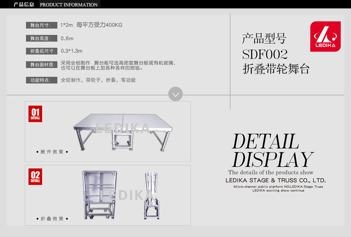Click the 舞台面材质 label
This screenshot has height=237, width=351.
point(42,65)
